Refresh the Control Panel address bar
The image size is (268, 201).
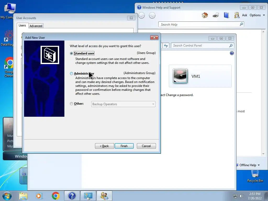(x=166, y=46)
